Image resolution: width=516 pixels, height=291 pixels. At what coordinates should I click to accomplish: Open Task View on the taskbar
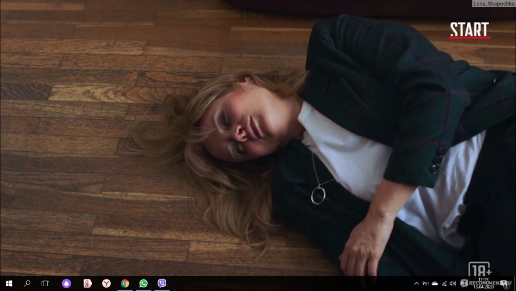click(45, 283)
